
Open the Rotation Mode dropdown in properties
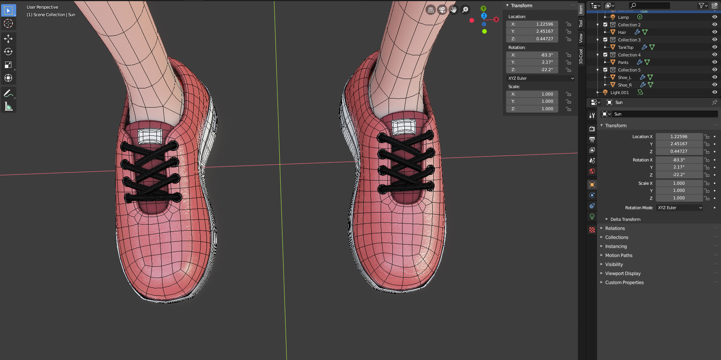coord(679,208)
